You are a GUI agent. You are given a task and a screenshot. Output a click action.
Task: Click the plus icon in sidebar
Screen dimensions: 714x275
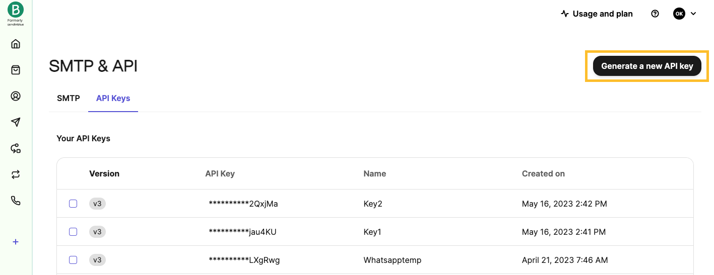pos(16,242)
